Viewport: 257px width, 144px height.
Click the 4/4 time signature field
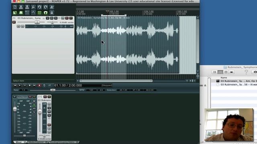tap(101, 90)
